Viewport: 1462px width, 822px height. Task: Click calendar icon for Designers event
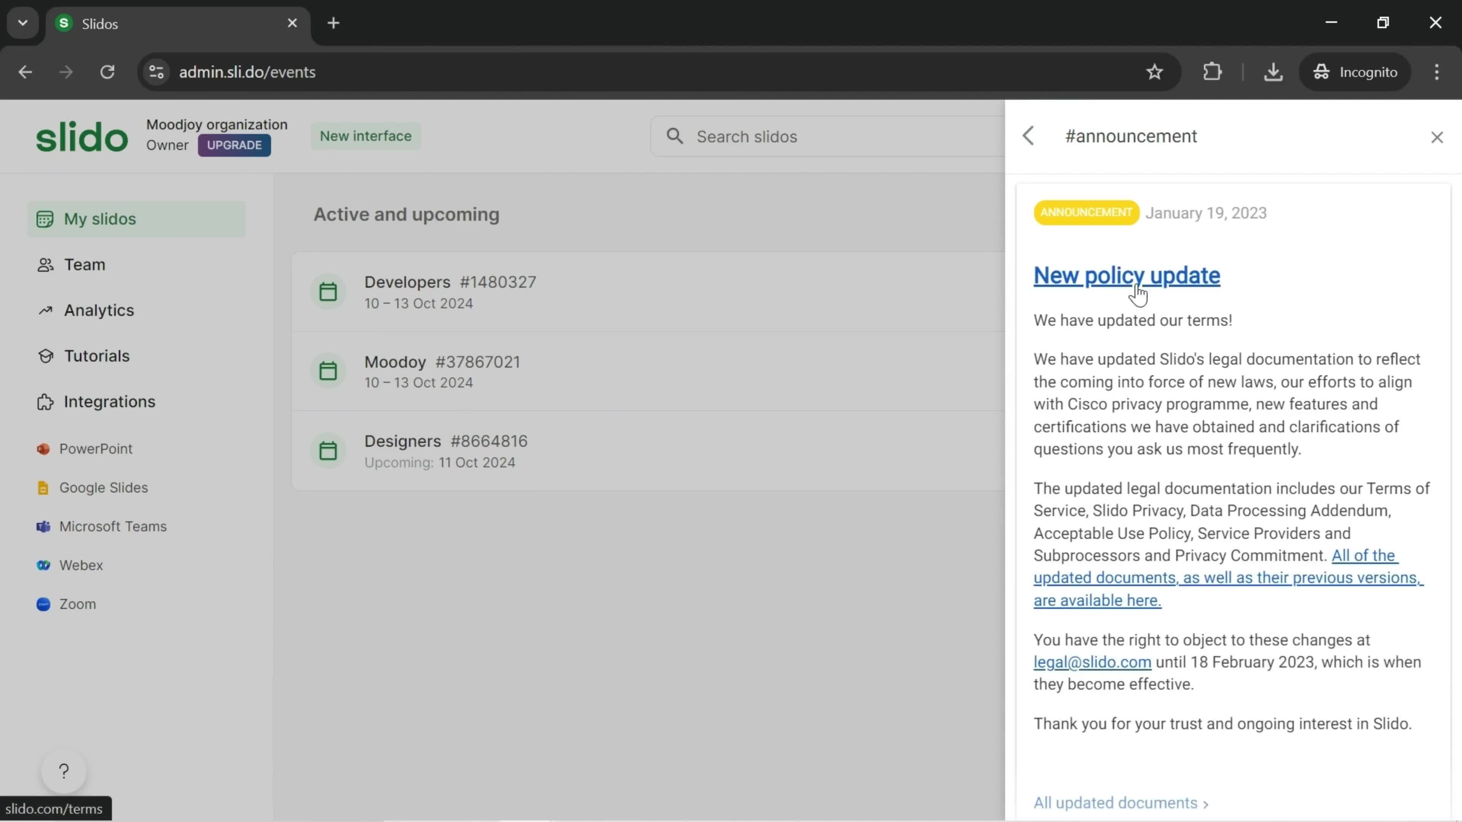(328, 451)
